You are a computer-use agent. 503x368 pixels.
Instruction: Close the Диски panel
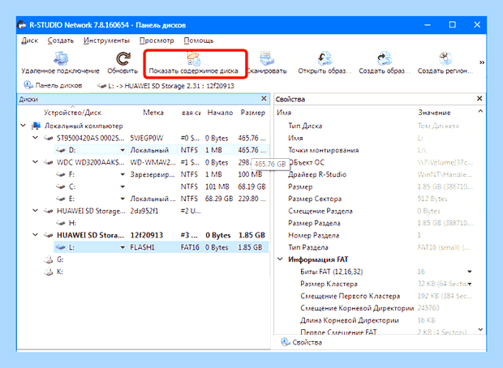coord(264,98)
